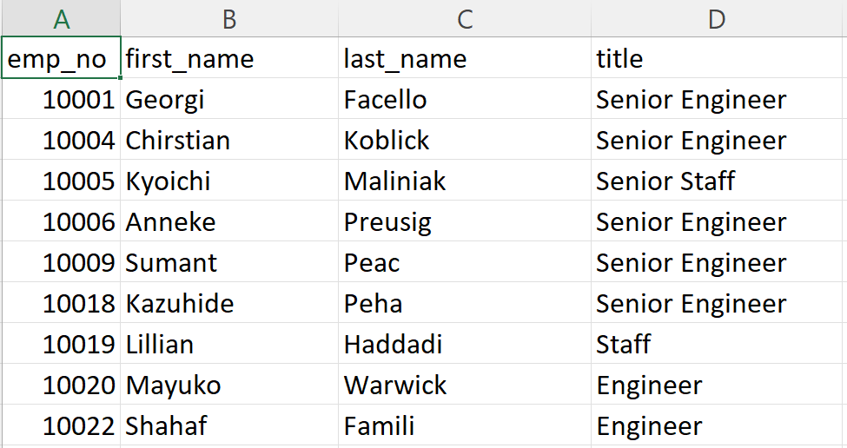This screenshot has height=448, width=847.
Task: Click the emp_no header cell
Action: 61,59
